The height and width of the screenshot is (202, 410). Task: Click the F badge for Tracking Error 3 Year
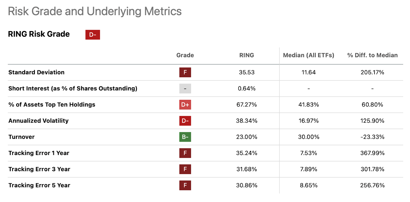185,169
